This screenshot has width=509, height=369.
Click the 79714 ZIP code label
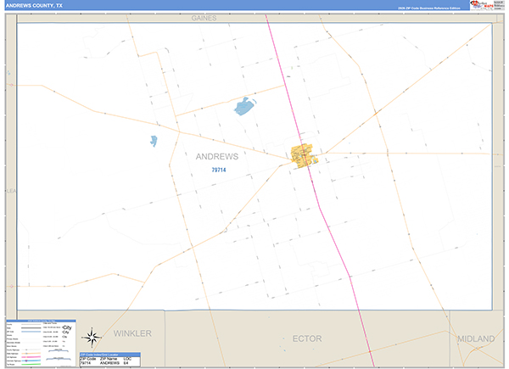pyautogui.click(x=219, y=170)
